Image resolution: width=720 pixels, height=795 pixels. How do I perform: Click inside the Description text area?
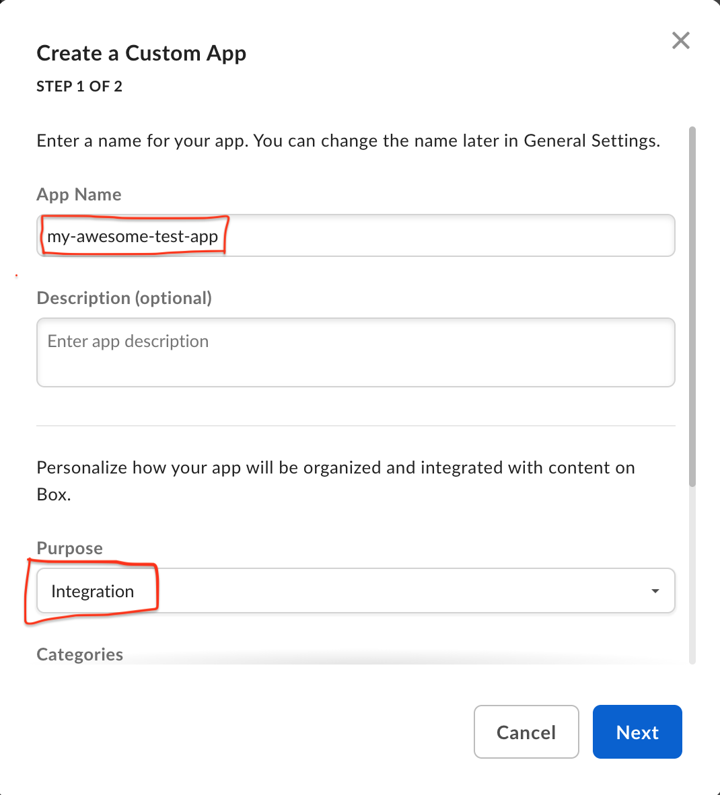[x=355, y=352]
